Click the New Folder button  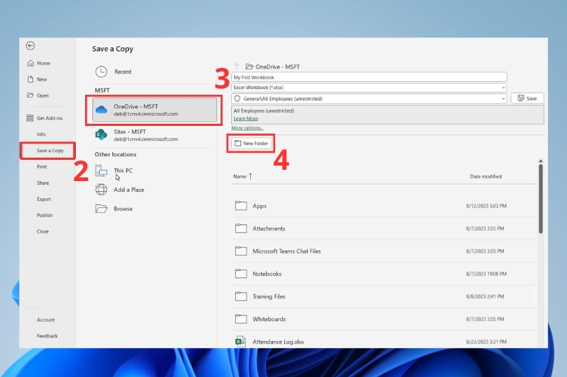252,143
